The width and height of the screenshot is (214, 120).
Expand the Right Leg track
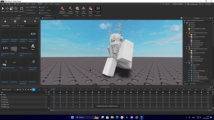point(2,107)
